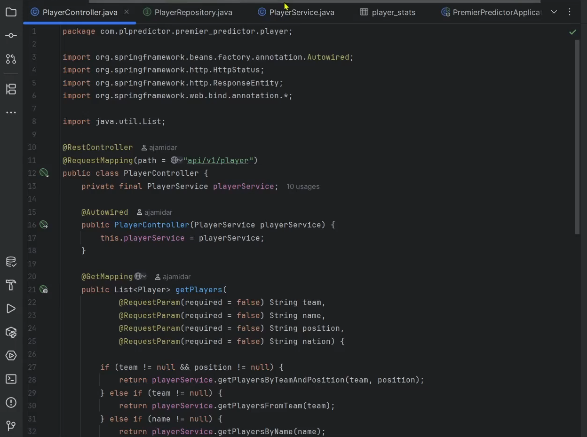Show the Structure tool window
This screenshot has width=587, height=437.
click(11, 89)
